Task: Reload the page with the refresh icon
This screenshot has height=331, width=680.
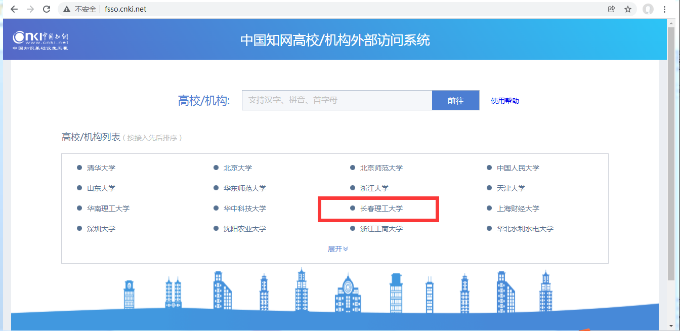Action: (x=47, y=9)
